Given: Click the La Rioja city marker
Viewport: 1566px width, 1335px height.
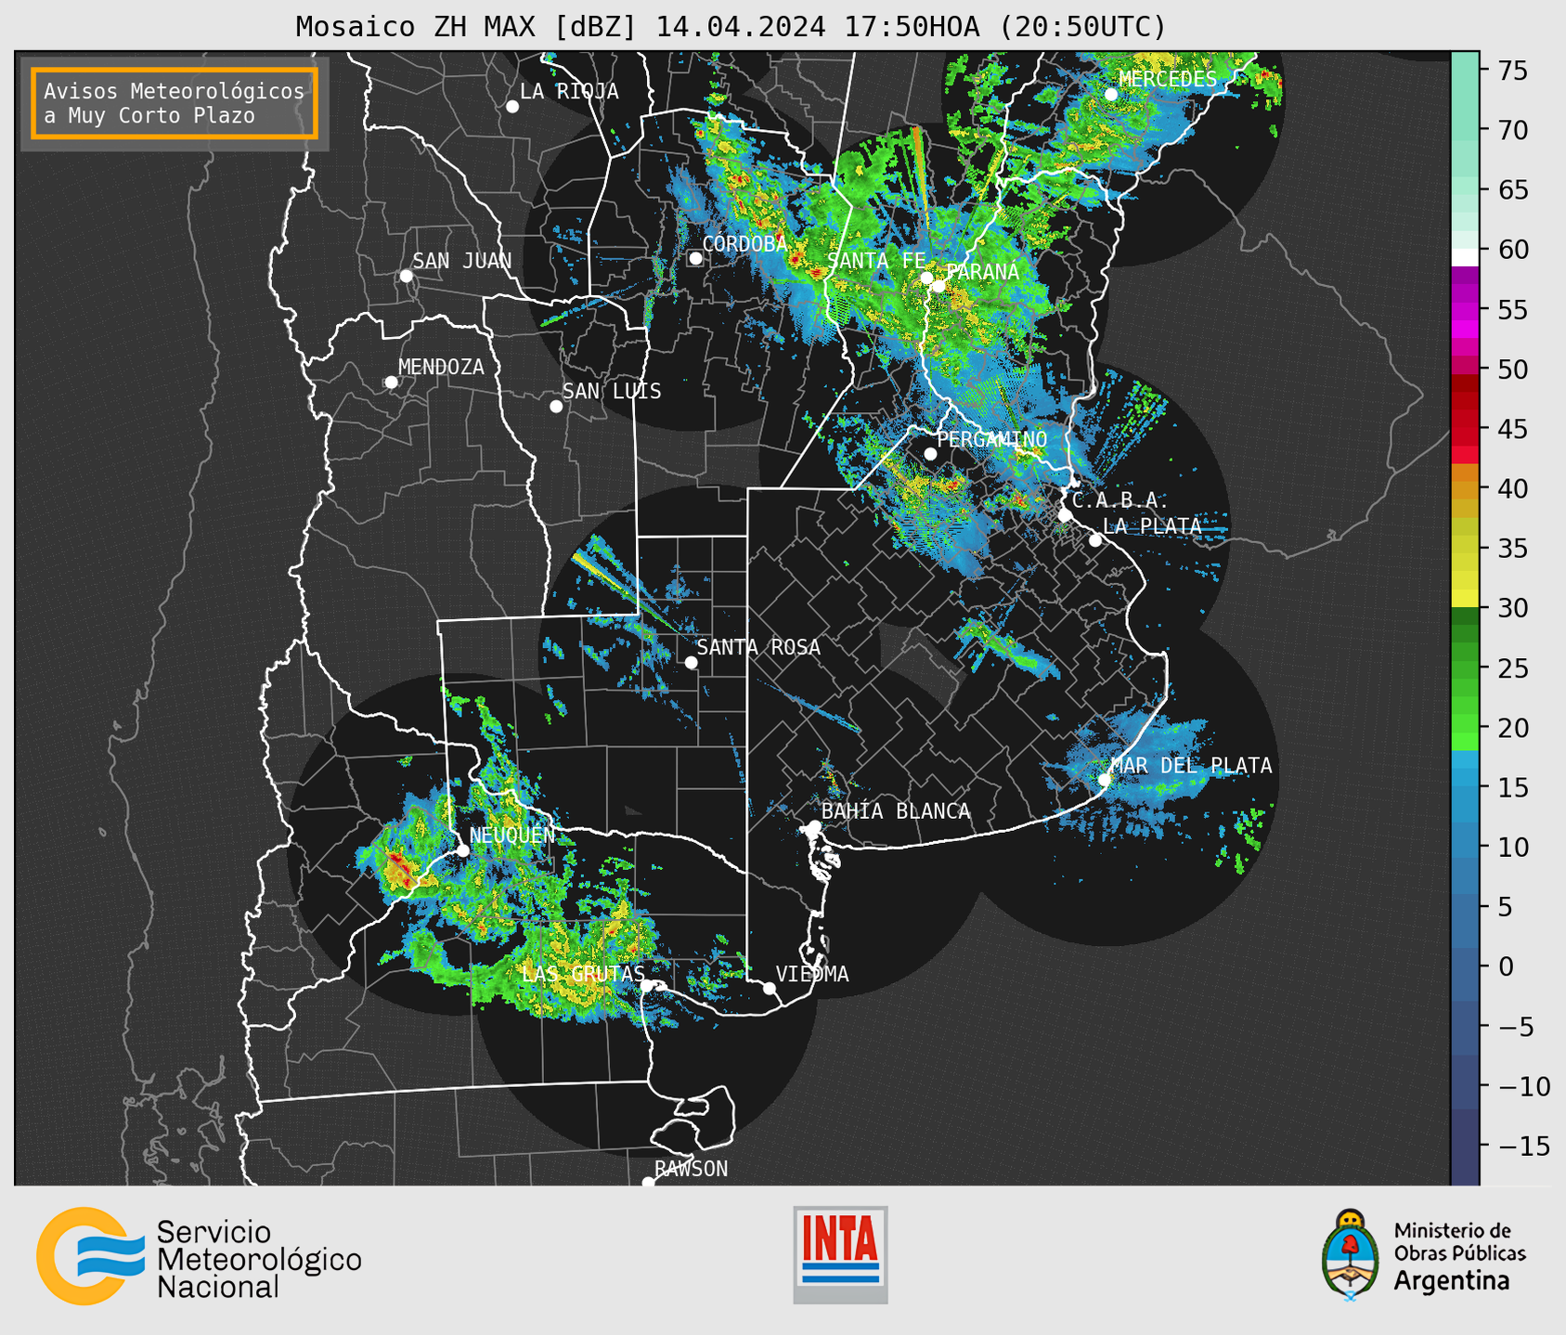Looking at the screenshot, I should point(512,107).
